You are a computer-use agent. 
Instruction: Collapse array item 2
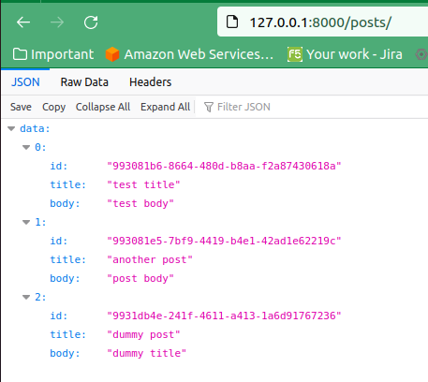[x=26, y=297]
